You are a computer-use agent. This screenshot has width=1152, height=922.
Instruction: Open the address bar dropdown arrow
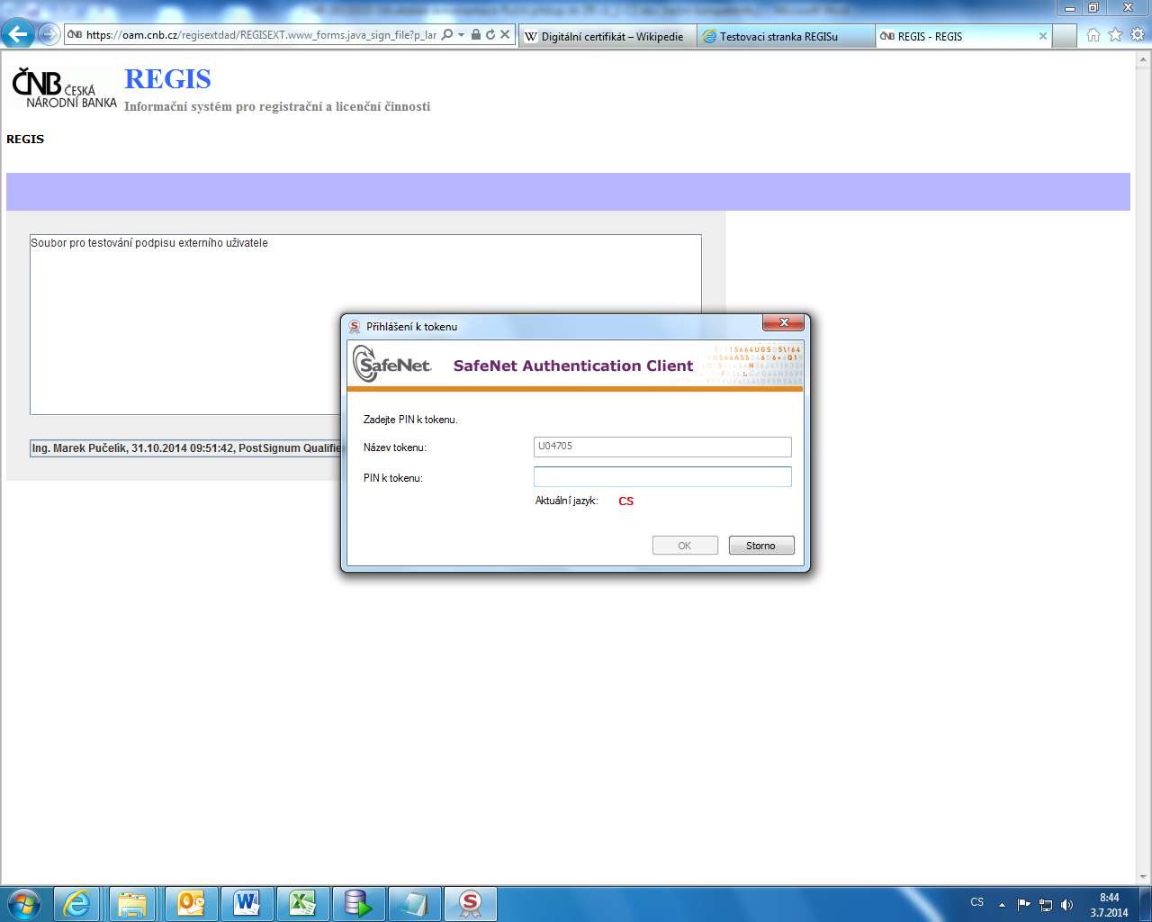pos(461,35)
